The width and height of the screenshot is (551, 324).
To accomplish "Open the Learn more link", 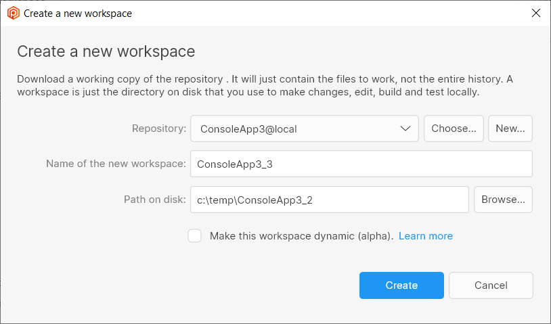I will (x=425, y=236).
